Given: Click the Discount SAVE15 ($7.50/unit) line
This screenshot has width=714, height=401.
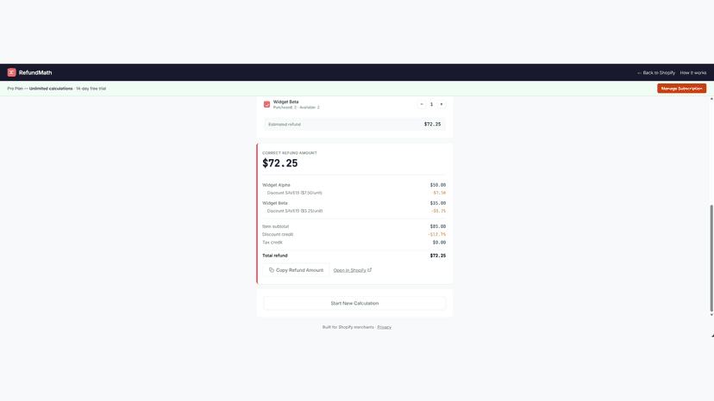Looking at the screenshot, I should coord(295,193).
